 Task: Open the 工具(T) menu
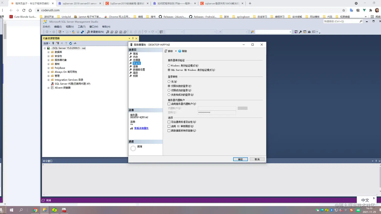click(x=82, y=27)
